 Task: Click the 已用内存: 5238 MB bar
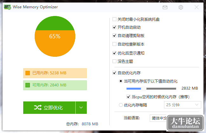click(x=55, y=73)
